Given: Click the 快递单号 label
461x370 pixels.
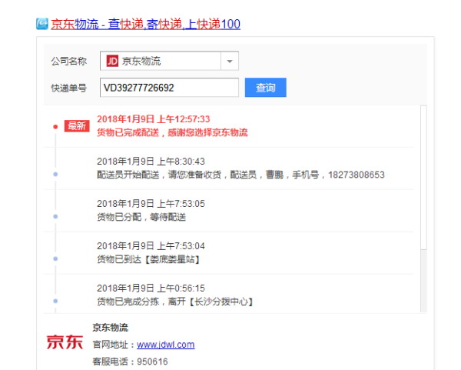Looking at the screenshot, I should coord(69,88).
